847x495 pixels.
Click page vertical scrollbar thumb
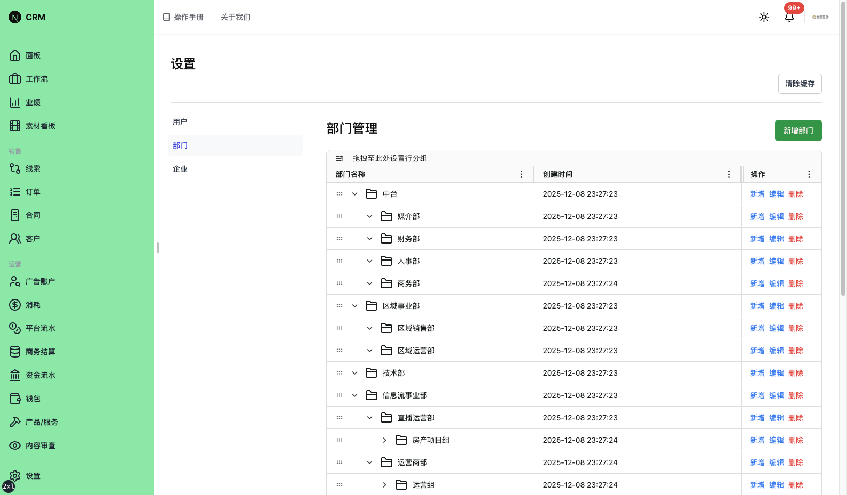point(843,148)
